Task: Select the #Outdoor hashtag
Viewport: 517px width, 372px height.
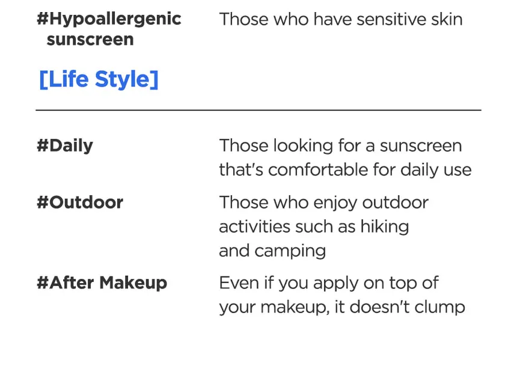Action: coord(80,202)
